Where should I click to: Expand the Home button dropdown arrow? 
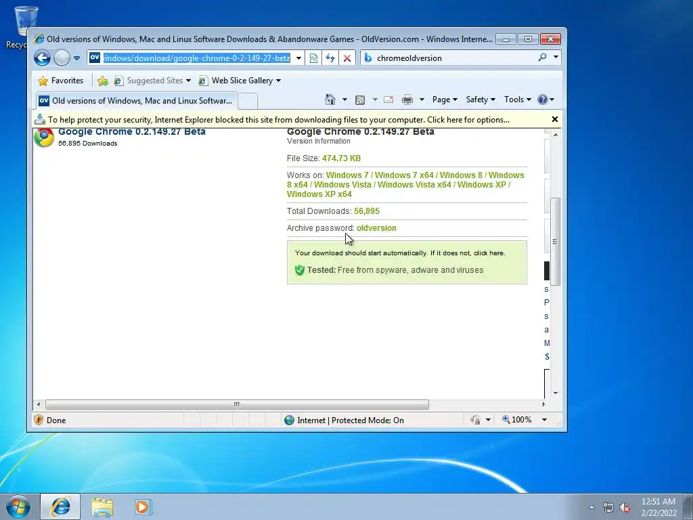344,100
